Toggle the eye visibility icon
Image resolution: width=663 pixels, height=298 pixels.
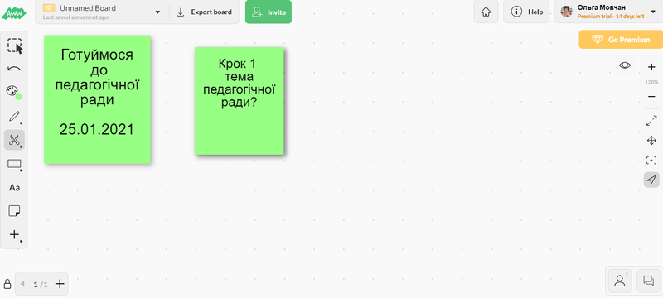point(625,65)
